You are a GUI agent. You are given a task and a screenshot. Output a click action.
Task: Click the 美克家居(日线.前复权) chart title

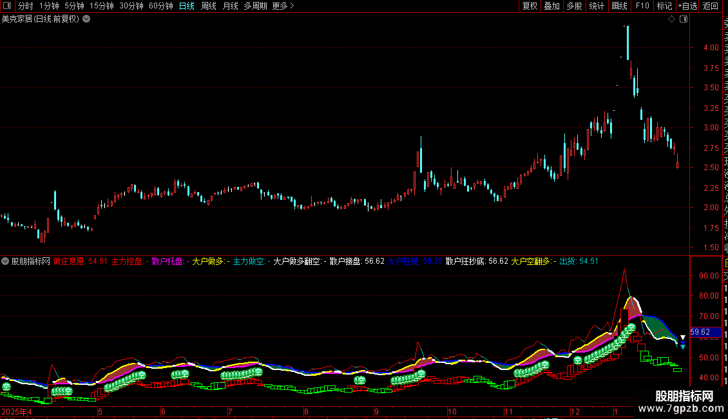(x=41, y=19)
